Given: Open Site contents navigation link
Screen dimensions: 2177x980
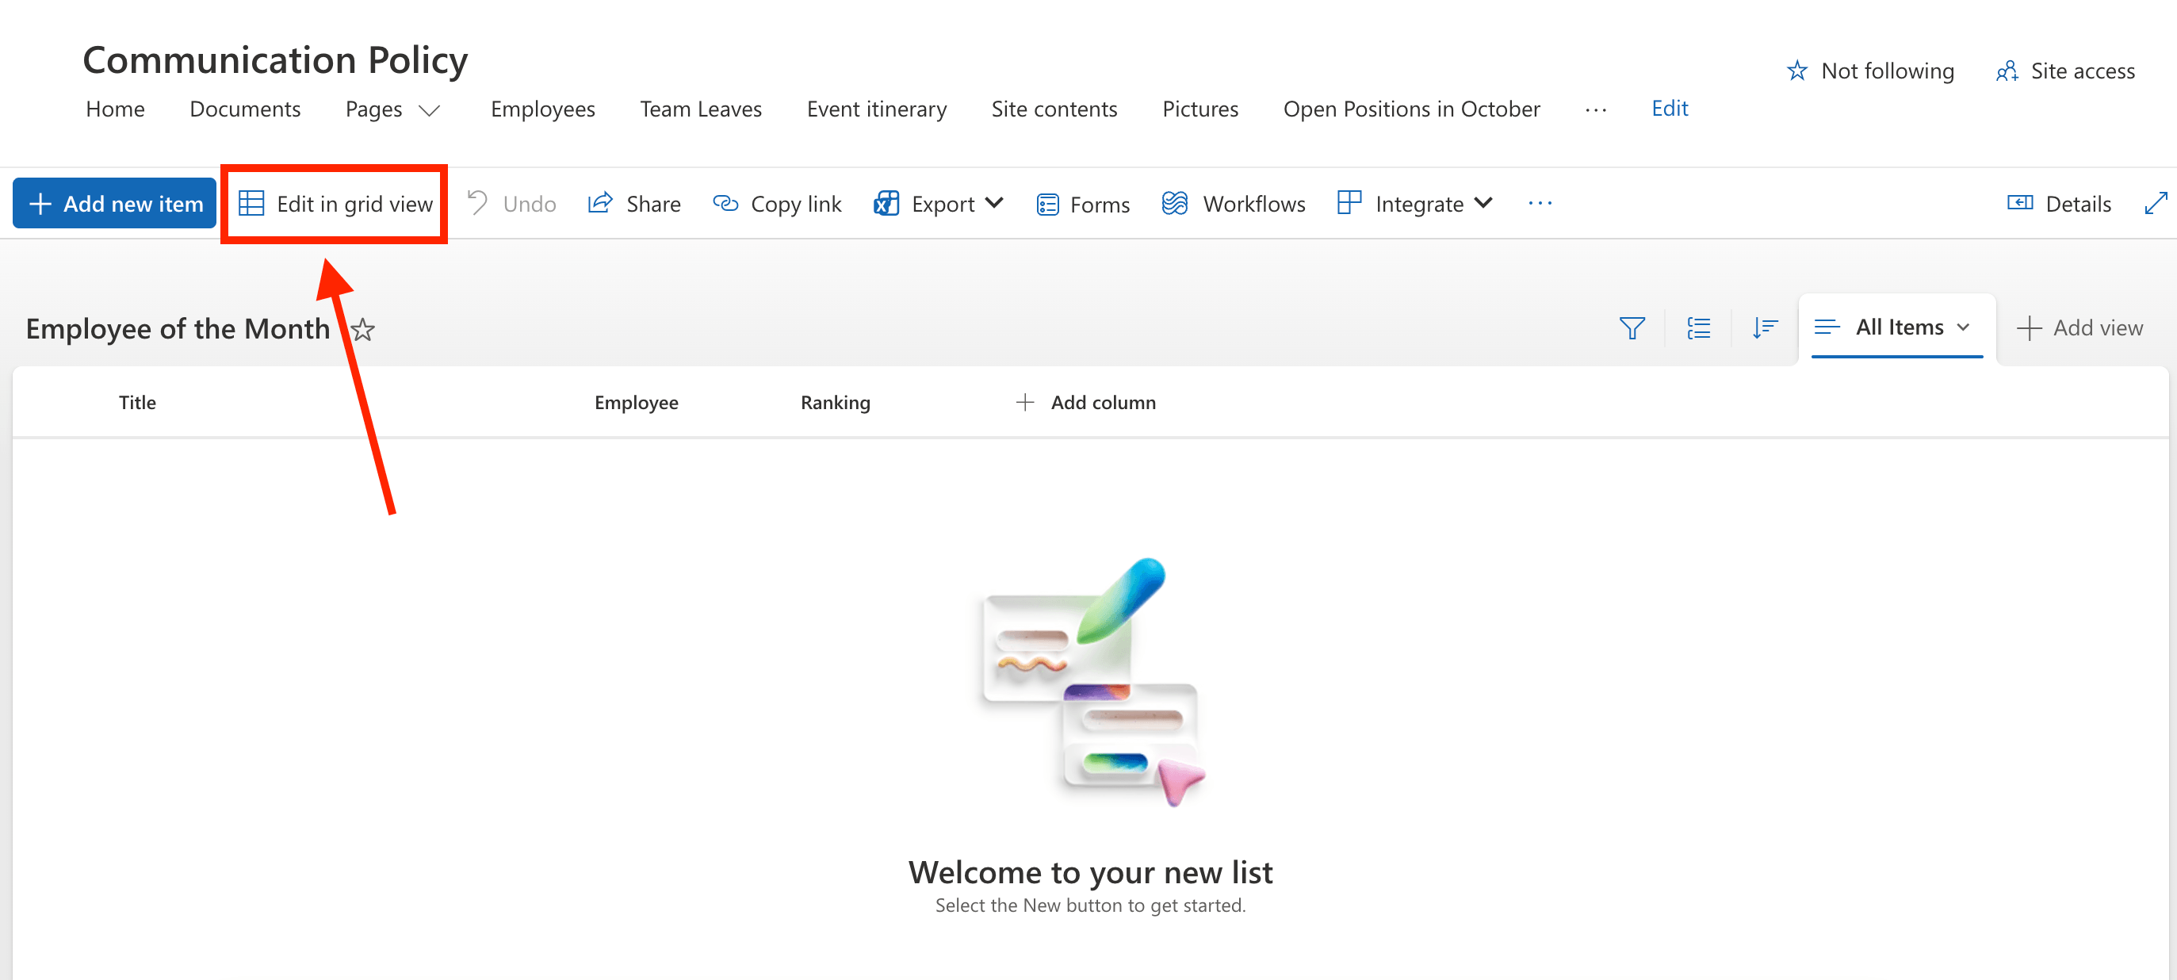Looking at the screenshot, I should [1054, 109].
